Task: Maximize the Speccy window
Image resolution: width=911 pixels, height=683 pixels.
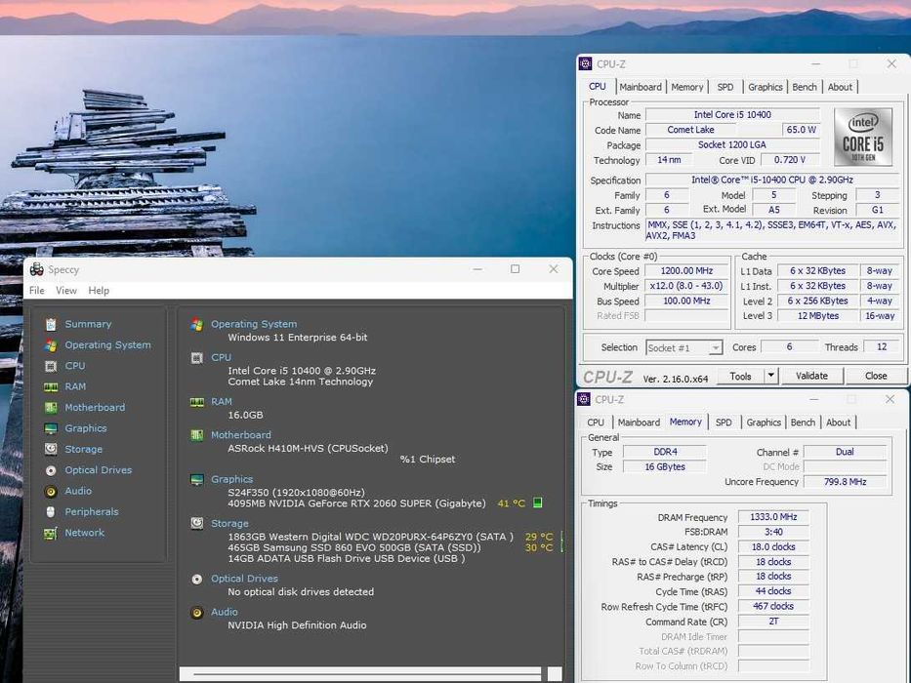Action: coord(515,269)
